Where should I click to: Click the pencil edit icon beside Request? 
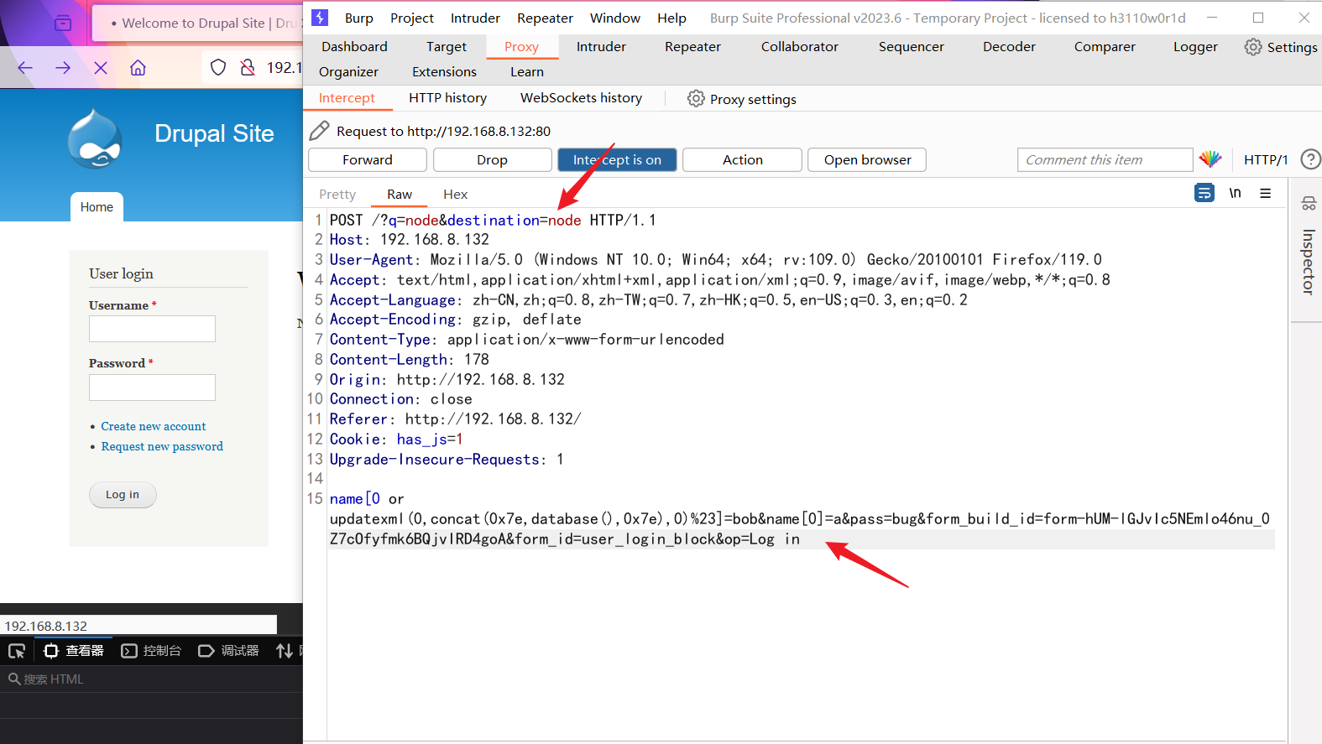[x=319, y=131]
